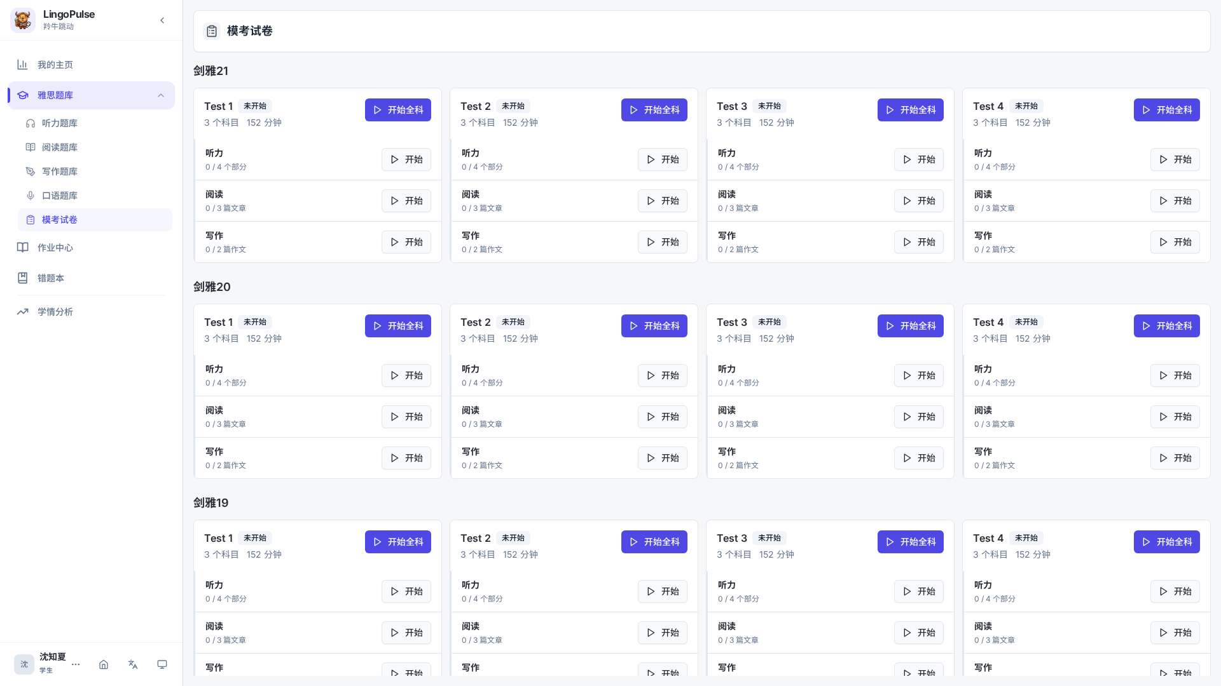Start 写作 section of 剑雅20 Test 3
Viewport: 1221px width, 686px height.
[x=919, y=458]
